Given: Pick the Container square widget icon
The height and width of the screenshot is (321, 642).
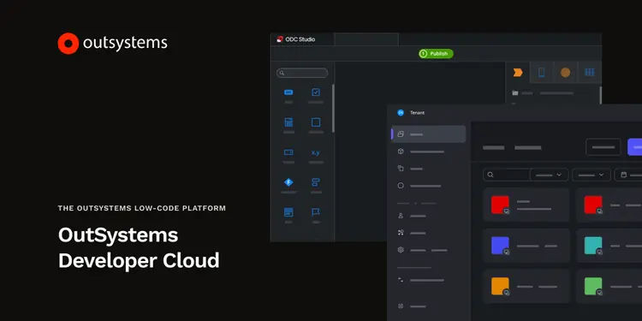Looking at the screenshot, I should point(316,122).
